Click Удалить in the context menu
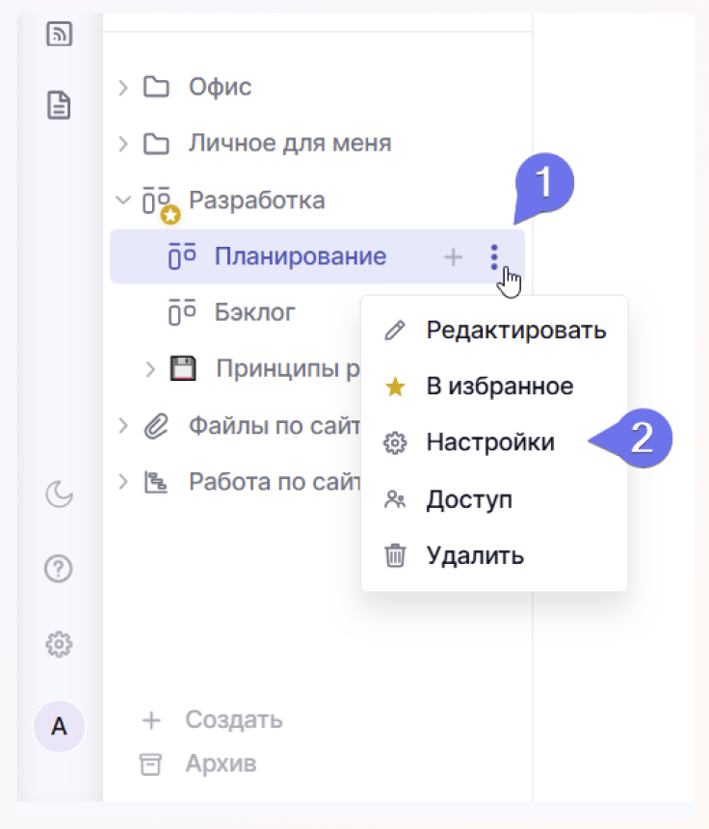The image size is (709, 829). (x=474, y=555)
